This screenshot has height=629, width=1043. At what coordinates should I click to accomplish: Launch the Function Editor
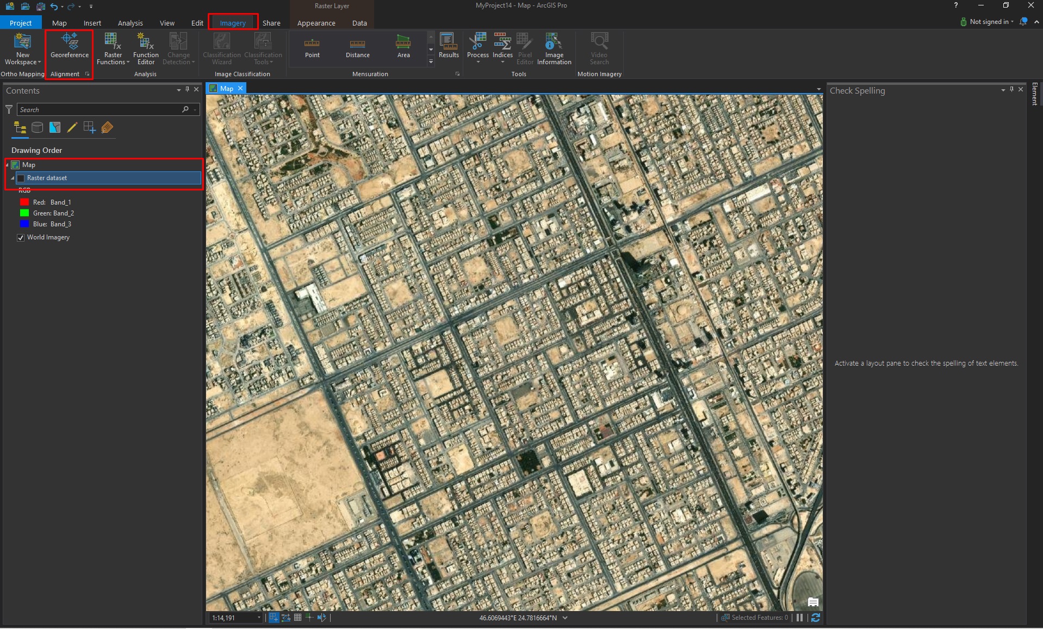pyautogui.click(x=146, y=48)
